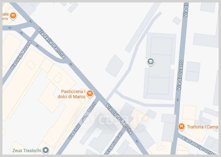Click the upper Via delle Panche street label
221x157 pixels.
pos(51,43)
